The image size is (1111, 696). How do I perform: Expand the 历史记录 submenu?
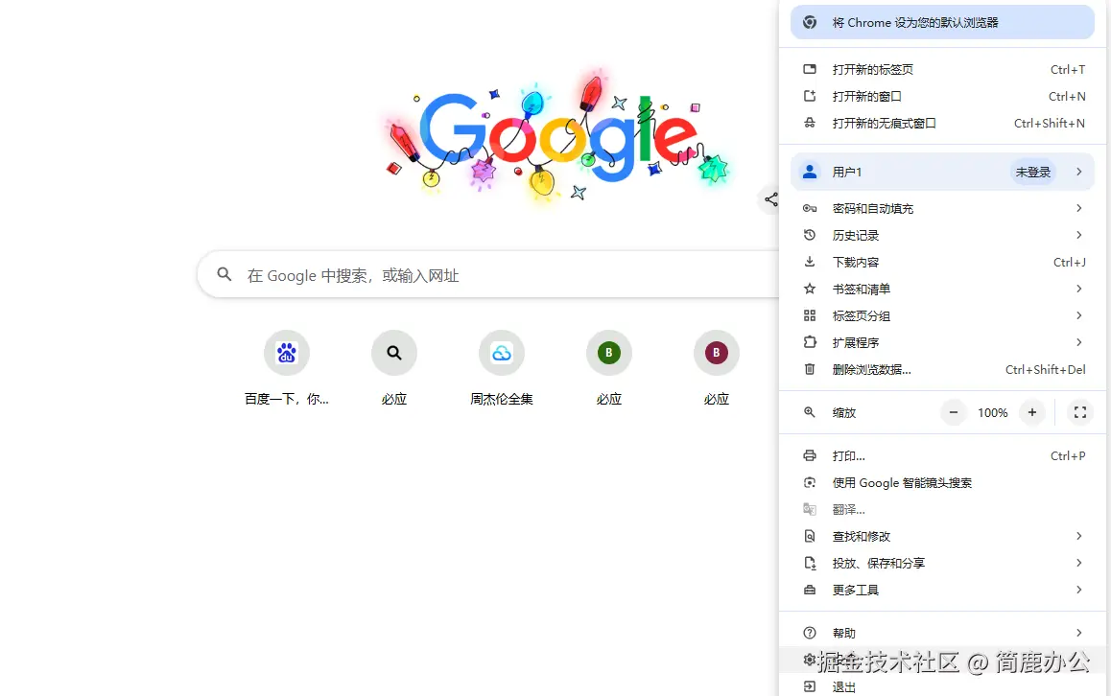(x=855, y=235)
